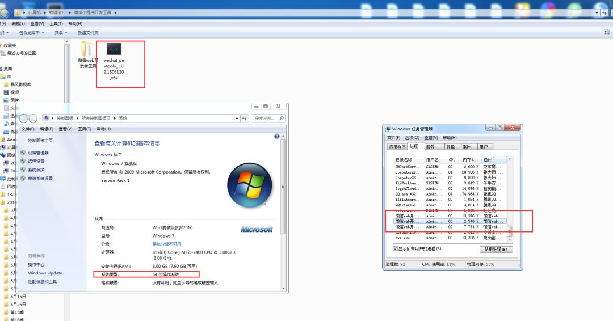Image resolution: width=613 pixels, height=321 pixels.
Task: Click shield icon beside 高级系统设置
Action: [x=23, y=179]
